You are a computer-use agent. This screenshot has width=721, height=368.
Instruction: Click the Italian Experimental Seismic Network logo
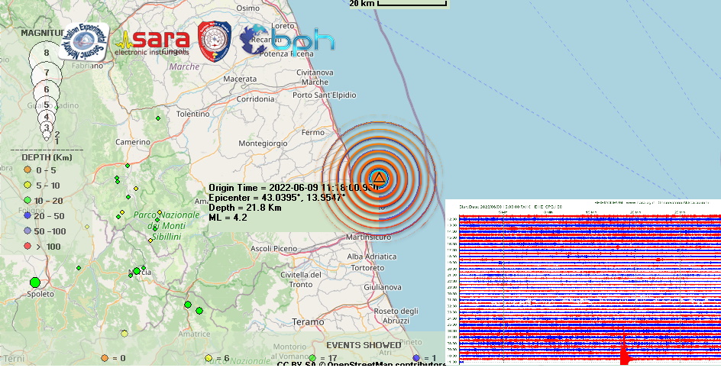pyautogui.click(x=84, y=40)
